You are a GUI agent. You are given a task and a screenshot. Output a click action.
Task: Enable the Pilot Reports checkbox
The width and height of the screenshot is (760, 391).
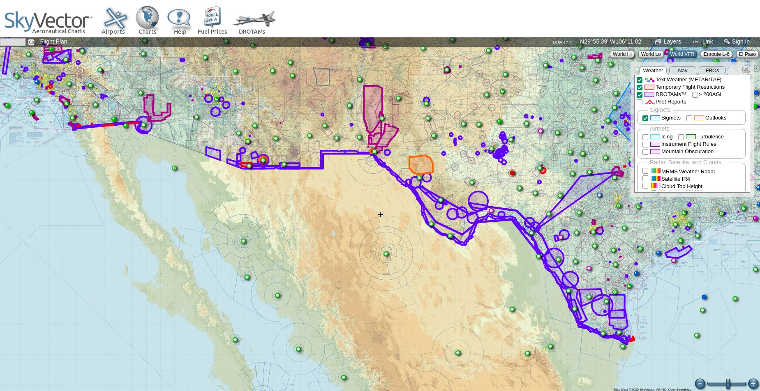coord(640,102)
